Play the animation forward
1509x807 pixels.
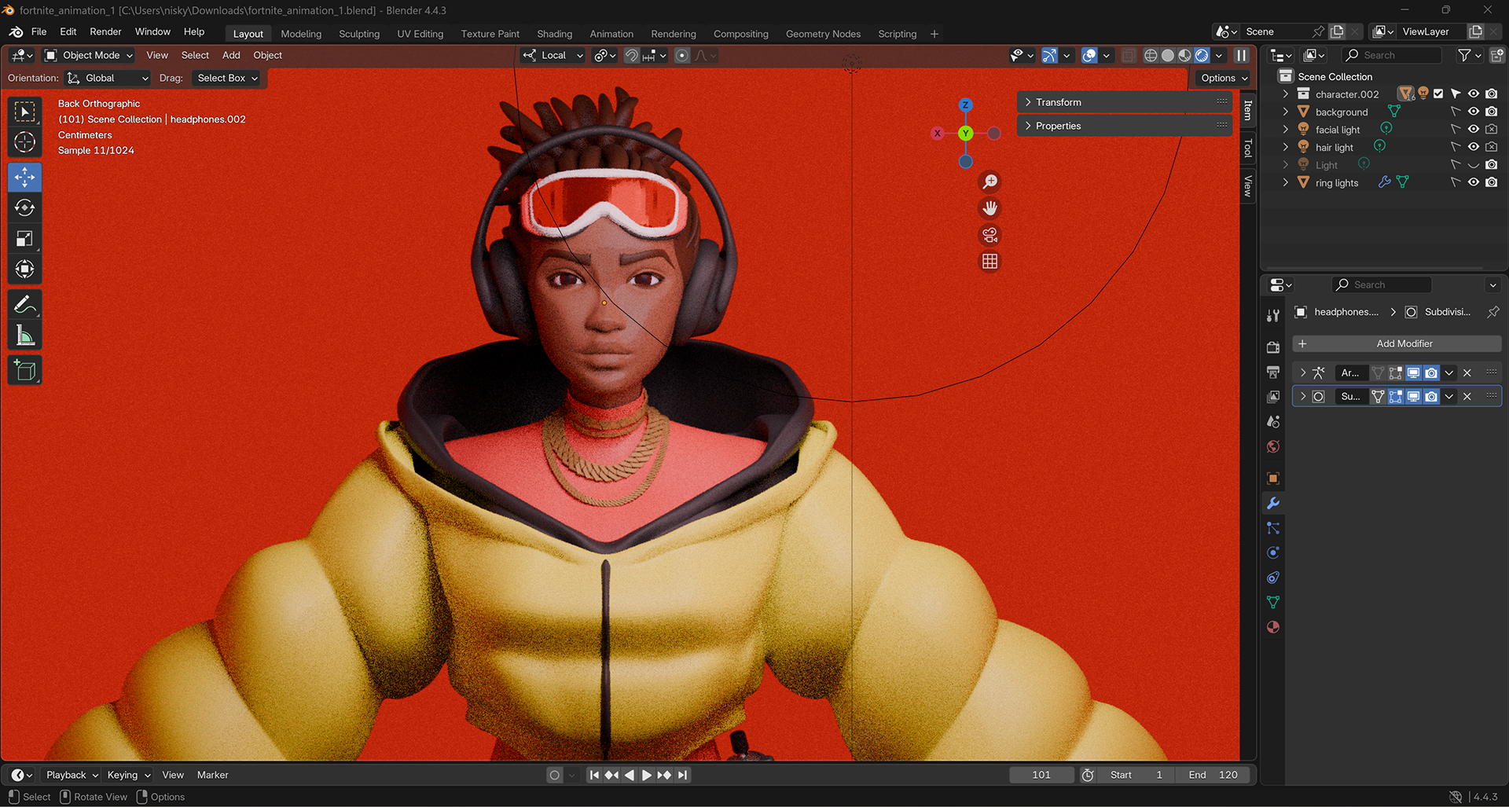click(646, 775)
